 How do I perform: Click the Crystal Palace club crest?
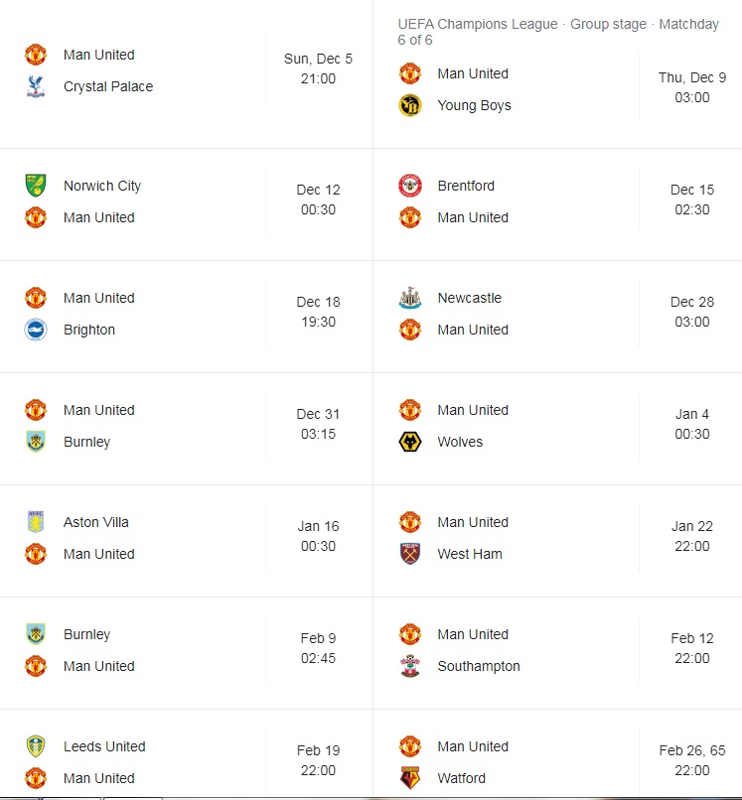click(36, 86)
